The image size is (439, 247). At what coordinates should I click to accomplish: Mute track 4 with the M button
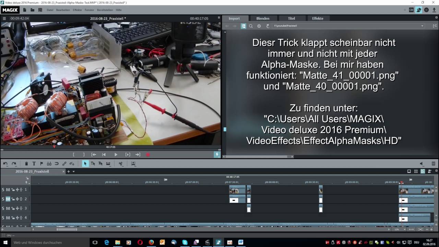tap(8, 218)
